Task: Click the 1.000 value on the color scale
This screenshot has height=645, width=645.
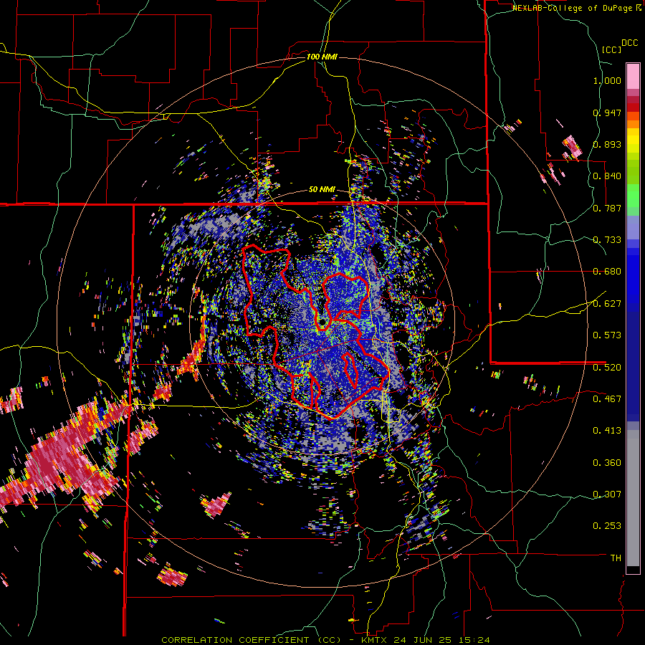Action: tap(607, 80)
